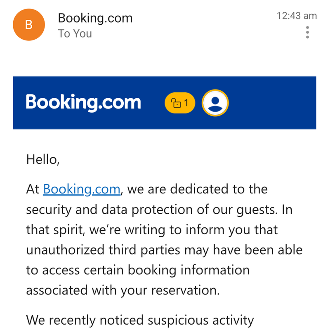Click the 12:43 am timestamp
Screen dimensions: 330x330
point(296,16)
